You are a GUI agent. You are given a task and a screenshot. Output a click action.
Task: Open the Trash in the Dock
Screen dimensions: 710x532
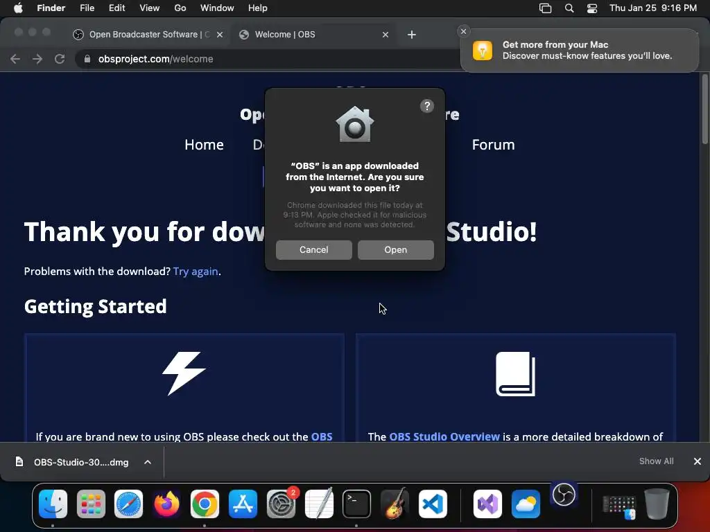[657, 504]
